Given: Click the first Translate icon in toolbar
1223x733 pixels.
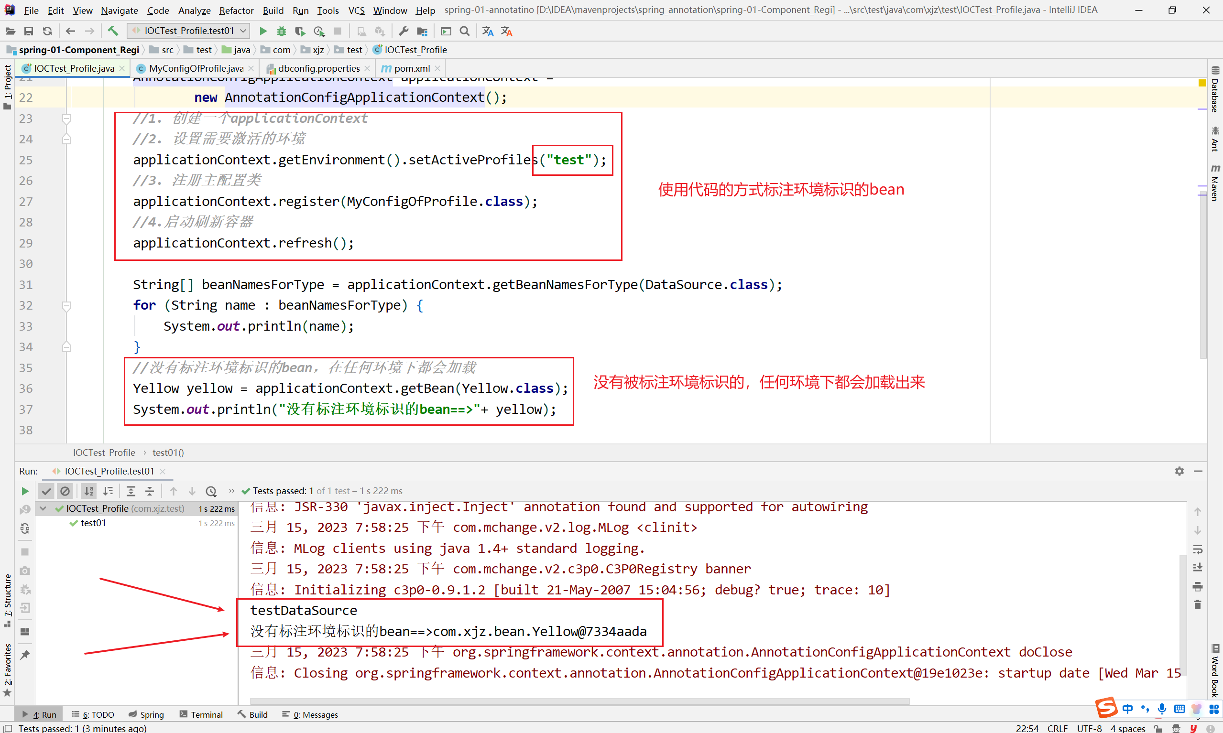Looking at the screenshot, I should (x=488, y=31).
